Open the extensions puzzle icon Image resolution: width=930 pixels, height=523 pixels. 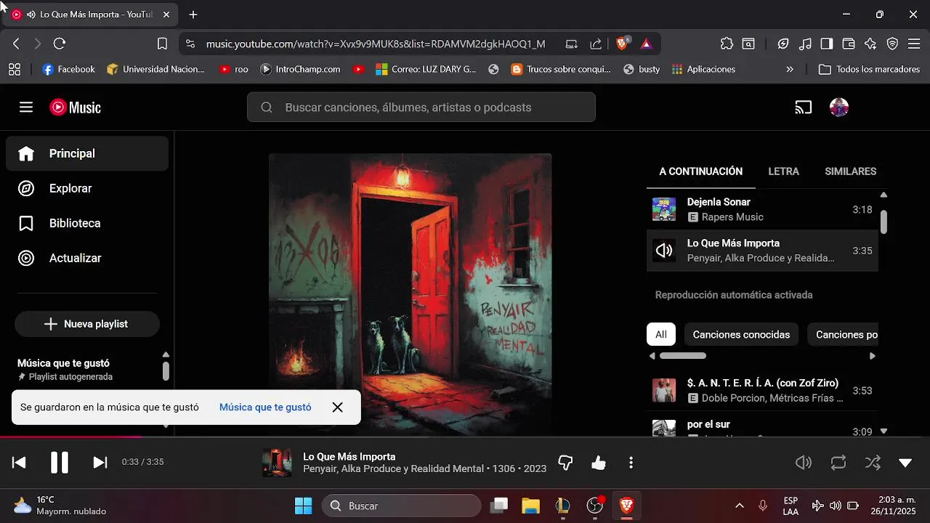(727, 44)
